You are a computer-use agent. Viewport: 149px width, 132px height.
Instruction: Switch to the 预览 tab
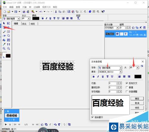tap(33, 24)
